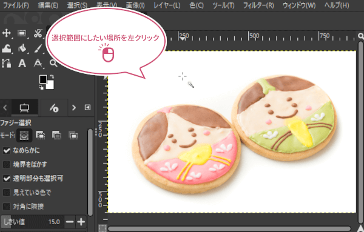The height and width of the screenshot is (232, 364).
Task: Set mode to subtract from selection
Action: 56,135
